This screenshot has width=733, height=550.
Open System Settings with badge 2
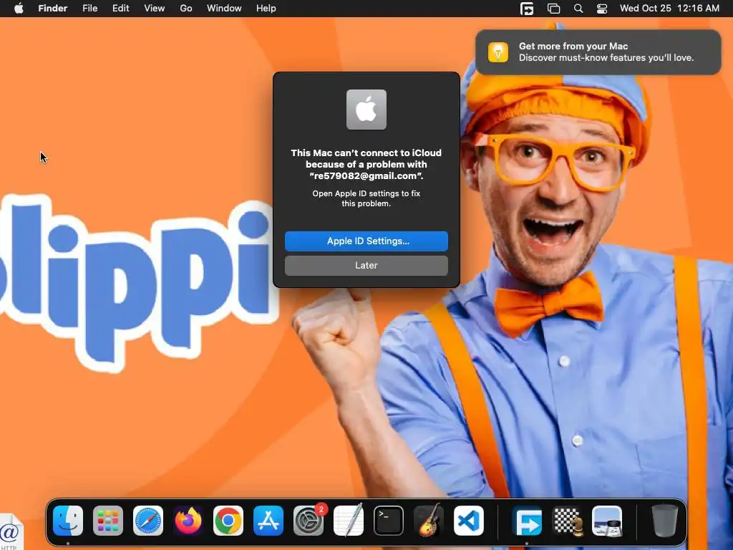point(309,520)
